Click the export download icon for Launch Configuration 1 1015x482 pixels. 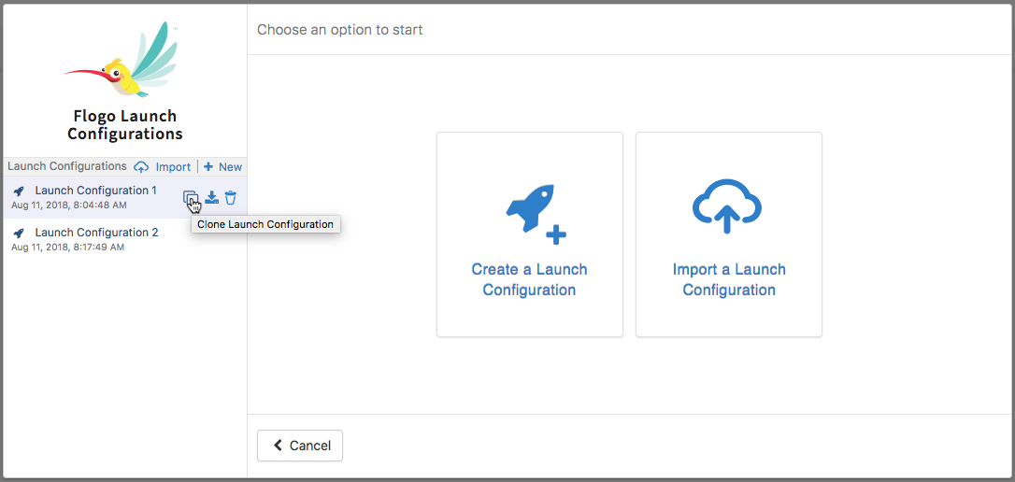click(x=212, y=197)
